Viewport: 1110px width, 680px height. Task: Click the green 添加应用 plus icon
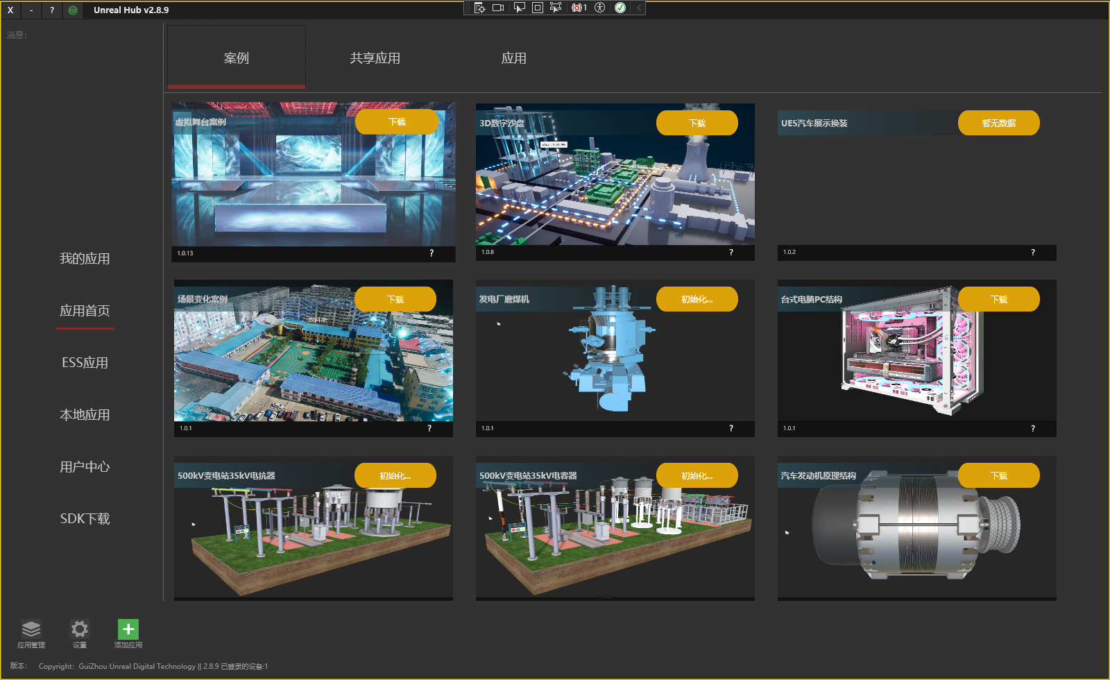[x=128, y=630]
